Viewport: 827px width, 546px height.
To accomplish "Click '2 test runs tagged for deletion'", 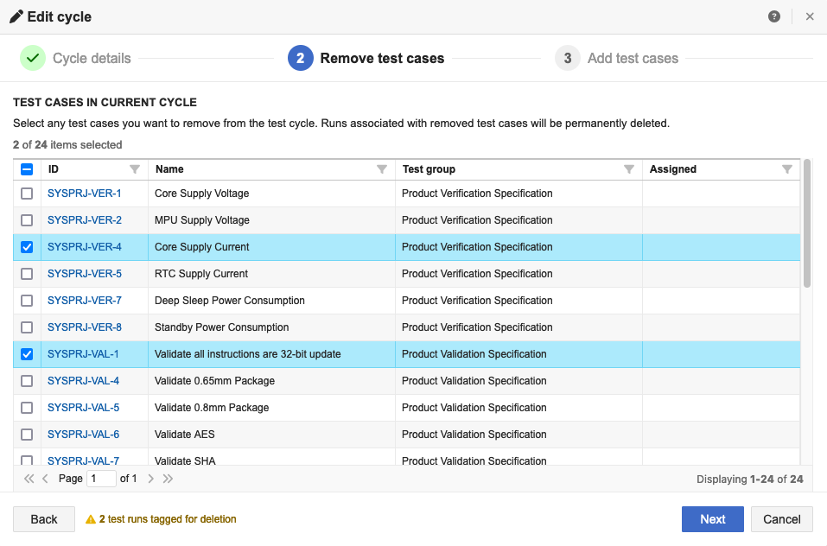I will pos(168,519).
